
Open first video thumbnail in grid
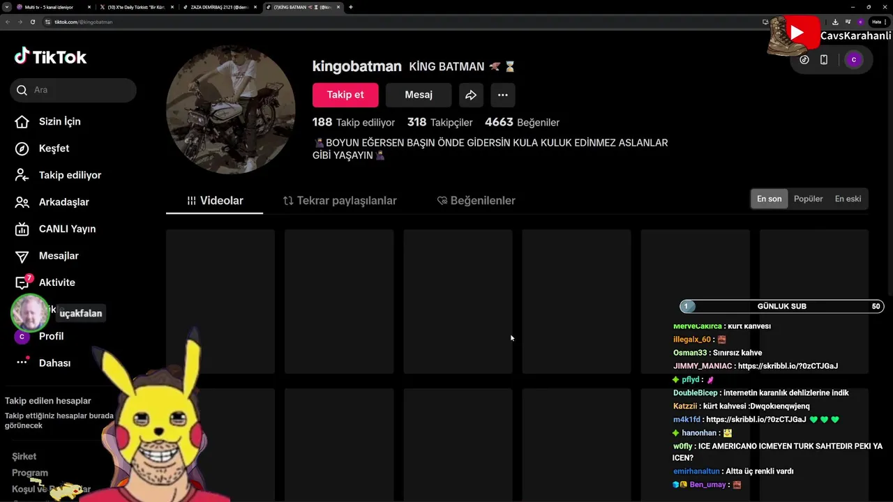tap(220, 301)
